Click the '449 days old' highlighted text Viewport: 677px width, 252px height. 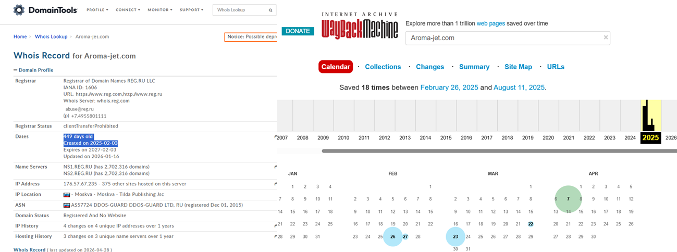(x=78, y=136)
